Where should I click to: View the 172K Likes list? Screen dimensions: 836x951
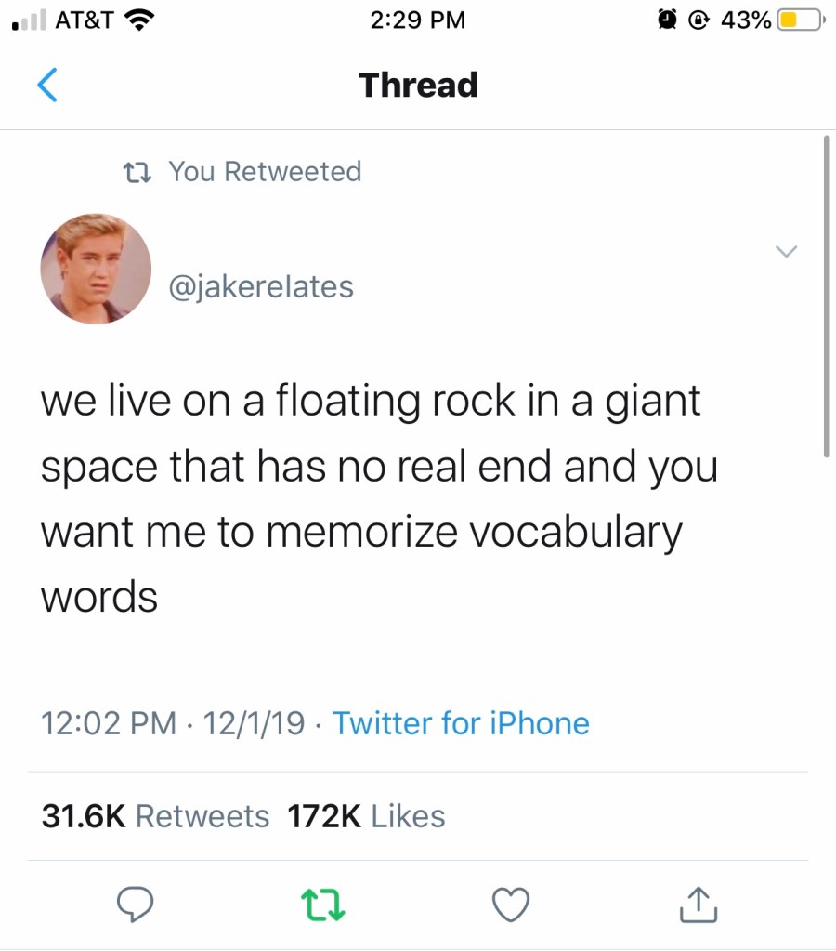click(x=366, y=816)
